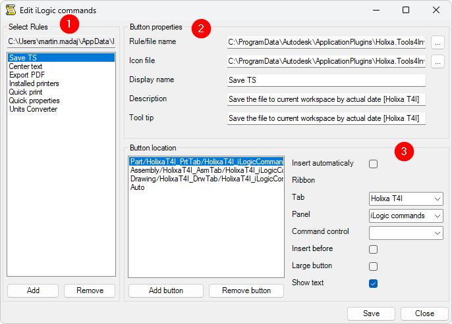
Task: Pick the Assembly button location entry
Action: click(206, 170)
